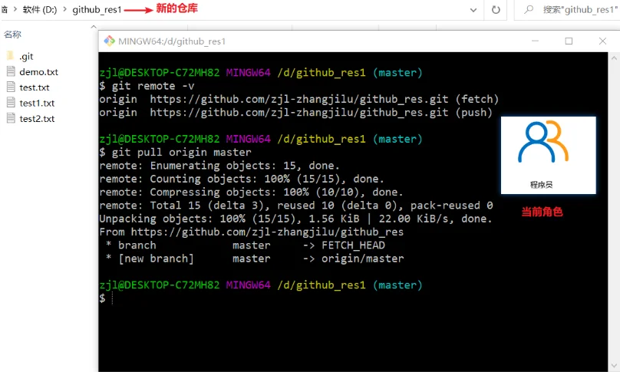The width and height of the screenshot is (620, 372).
Task: Type in the 搜索"github_res1" search field
Action: (x=575, y=10)
